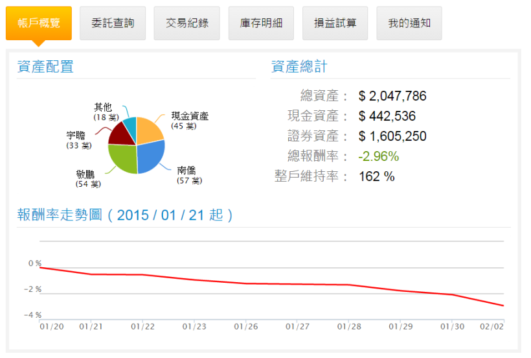Click the 總資產 label
This screenshot has width=531, height=358.
point(319,96)
